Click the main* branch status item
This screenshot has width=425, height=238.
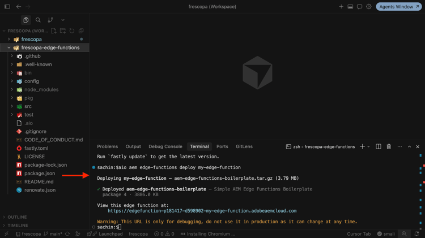coord(53,234)
